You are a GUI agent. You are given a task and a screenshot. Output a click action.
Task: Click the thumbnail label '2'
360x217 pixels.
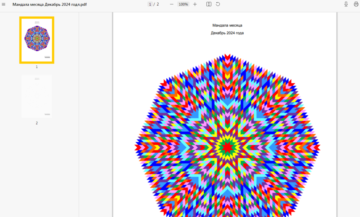[37, 123]
